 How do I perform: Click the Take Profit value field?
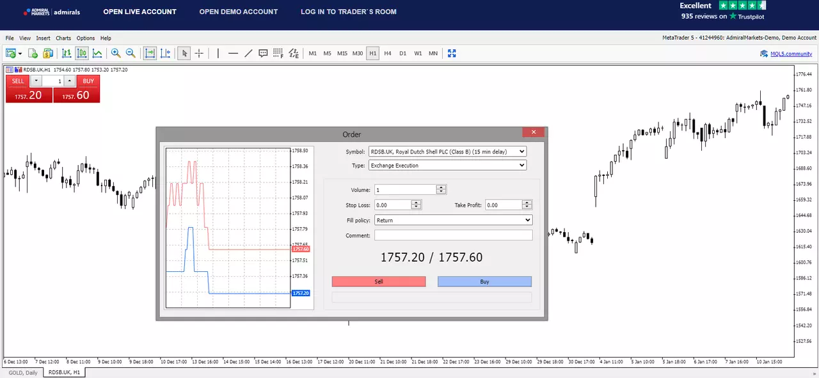coord(503,205)
